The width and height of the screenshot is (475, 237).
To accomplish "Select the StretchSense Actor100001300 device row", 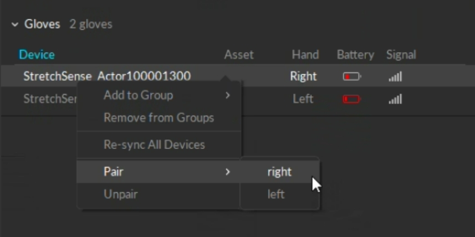I will coord(106,76).
